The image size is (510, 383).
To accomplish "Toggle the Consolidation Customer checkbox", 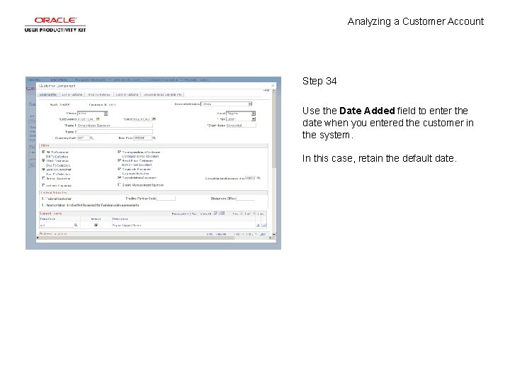I will [x=120, y=178].
